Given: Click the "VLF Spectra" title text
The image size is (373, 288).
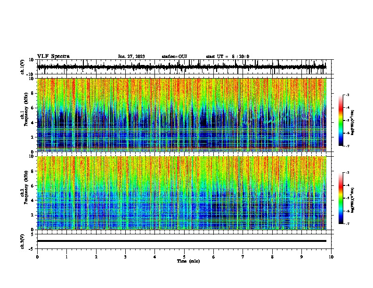Looking at the screenshot, I should tap(53, 56).
